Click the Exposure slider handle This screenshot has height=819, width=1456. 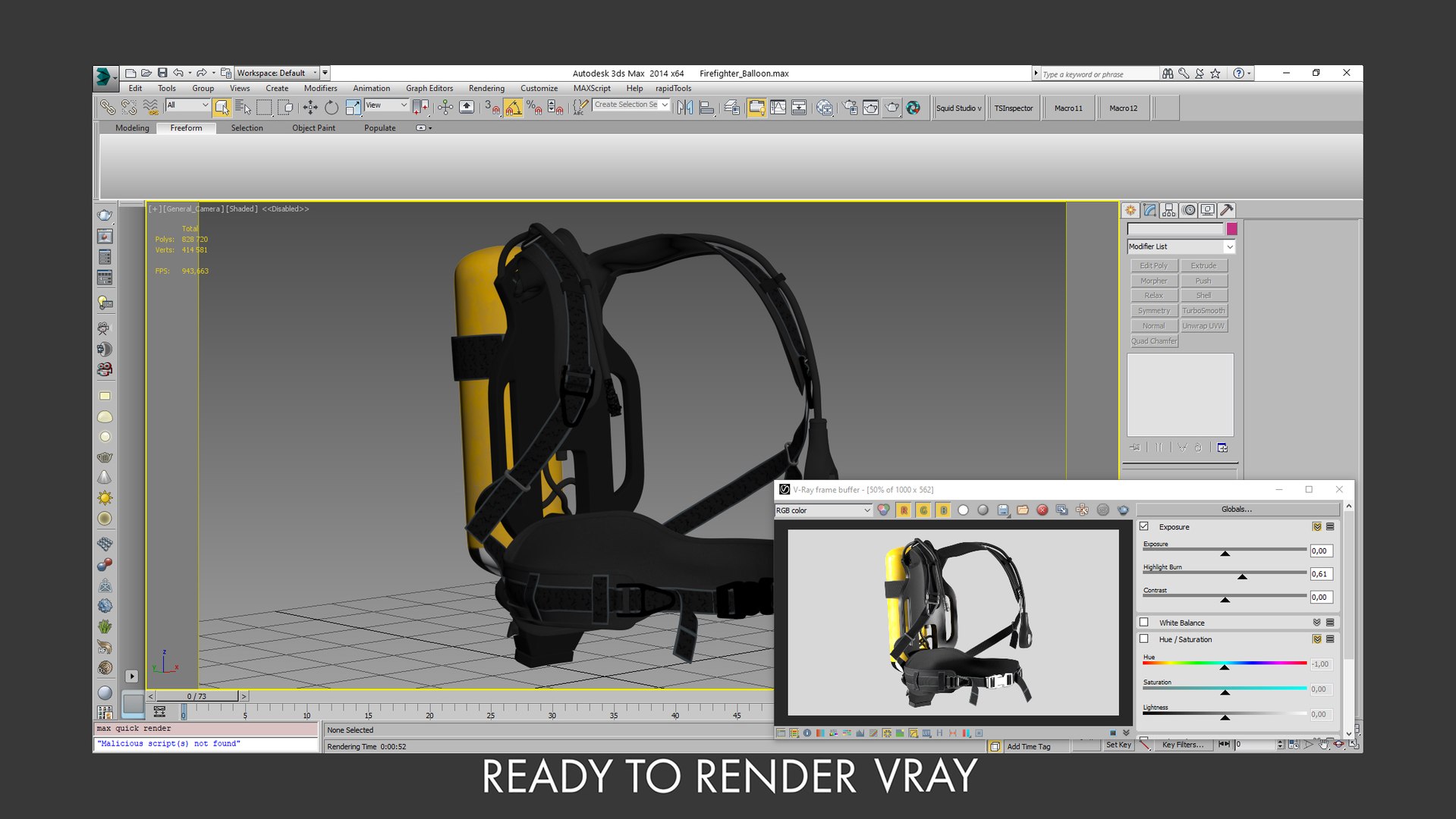click(1225, 553)
